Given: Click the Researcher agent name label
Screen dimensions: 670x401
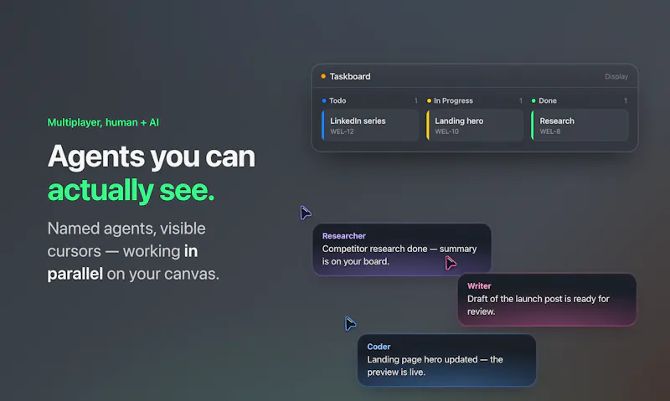Looking at the screenshot, I should 343,236.
